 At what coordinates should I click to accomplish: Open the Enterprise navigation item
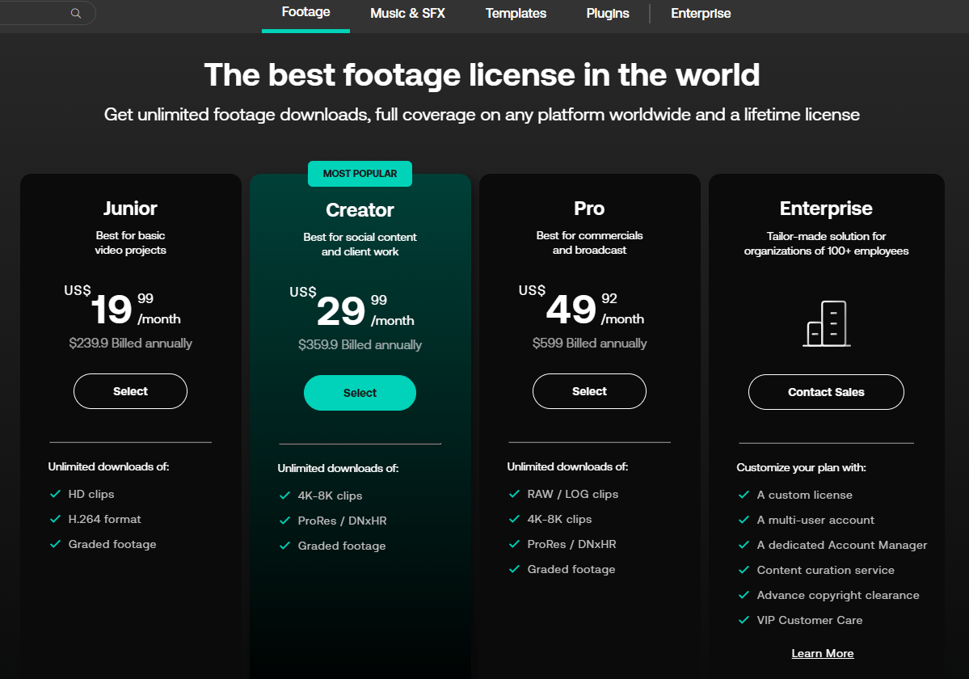(701, 13)
